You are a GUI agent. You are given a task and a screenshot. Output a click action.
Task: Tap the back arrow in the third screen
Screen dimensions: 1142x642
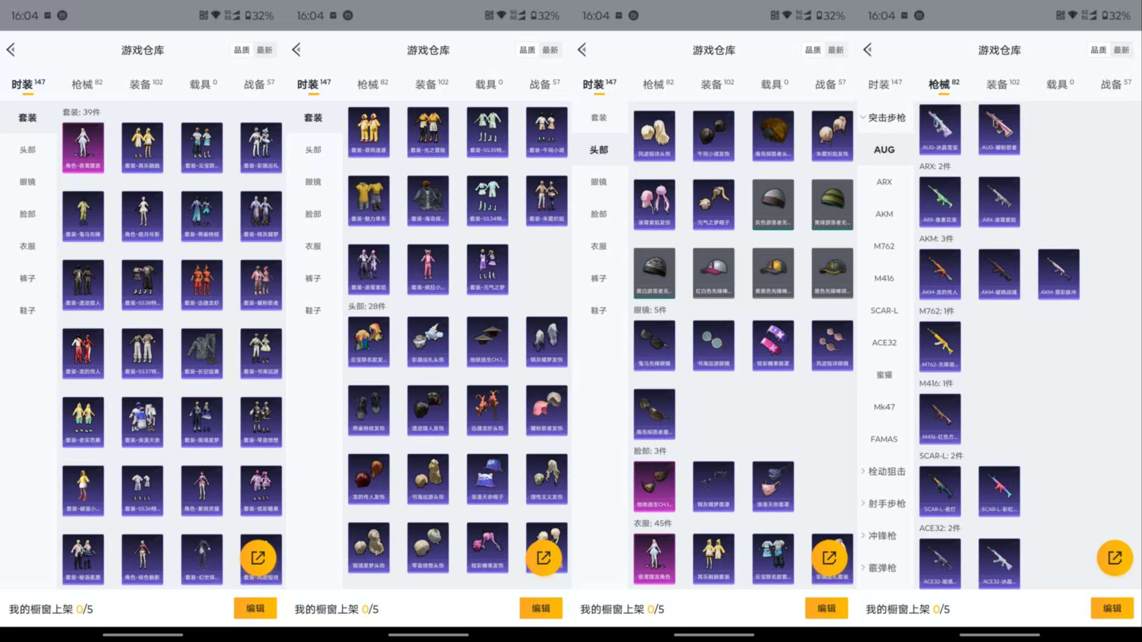click(x=582, y=50)
